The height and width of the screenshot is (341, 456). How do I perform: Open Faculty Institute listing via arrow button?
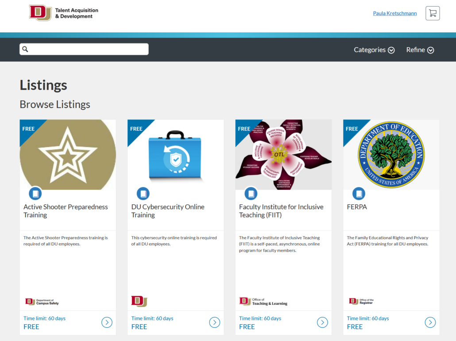[322, 322]
